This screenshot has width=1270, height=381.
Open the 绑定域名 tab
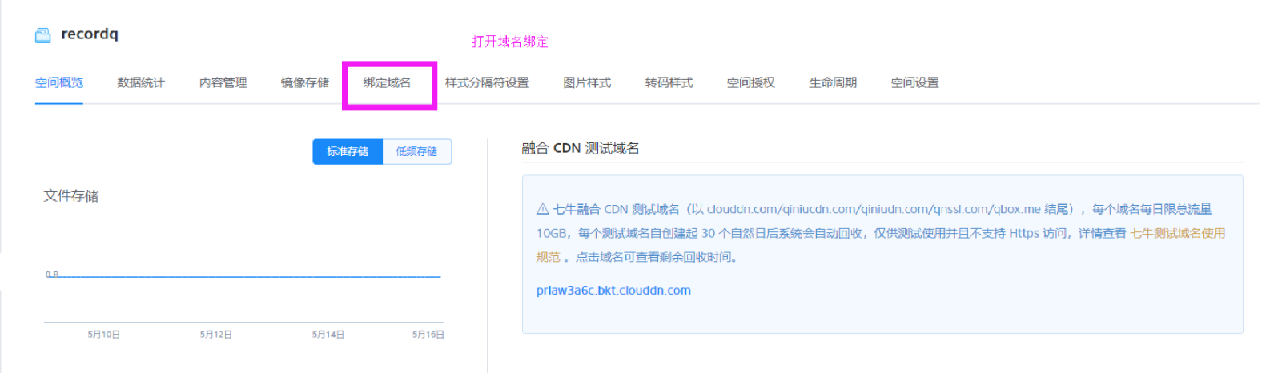coord(387,82)
